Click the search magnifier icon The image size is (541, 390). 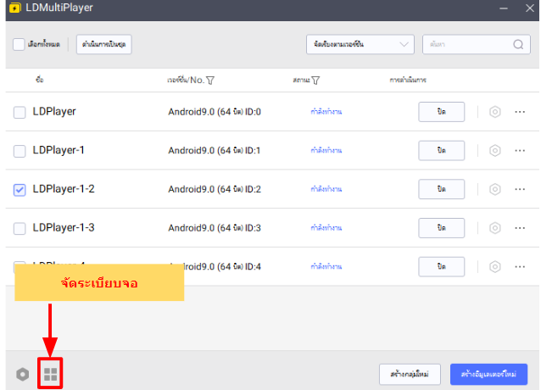pyautogui.click(x=518, y=44)
